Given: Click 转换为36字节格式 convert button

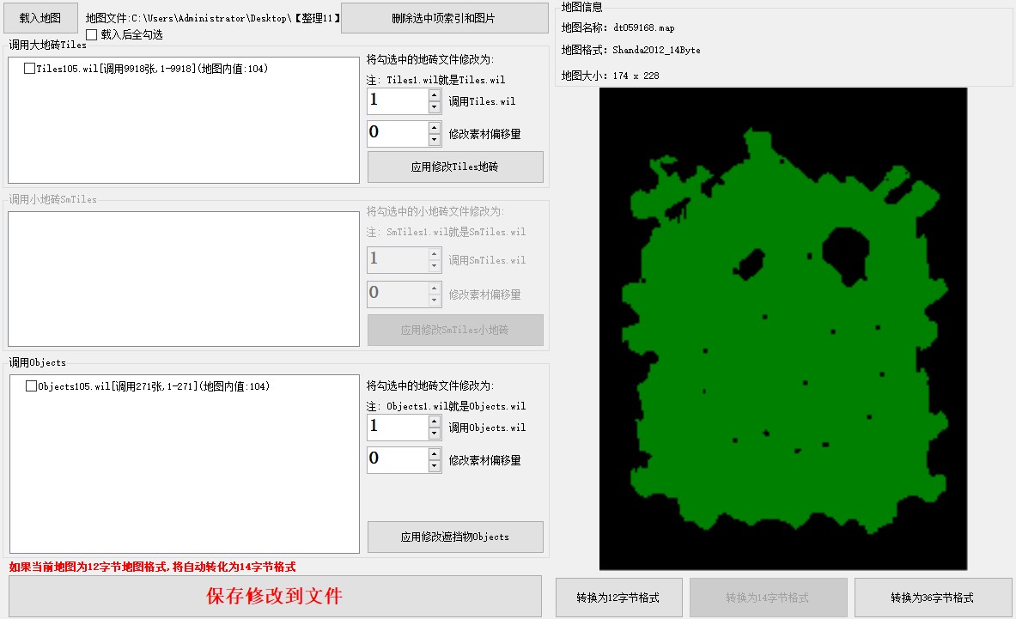Looking at the screenshot, I should click(932, 598).
